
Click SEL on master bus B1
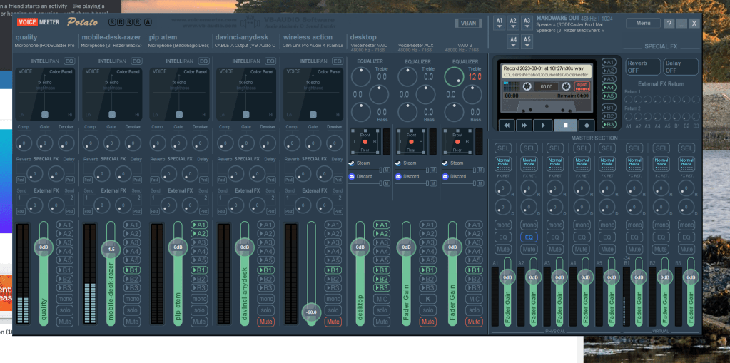634,148
